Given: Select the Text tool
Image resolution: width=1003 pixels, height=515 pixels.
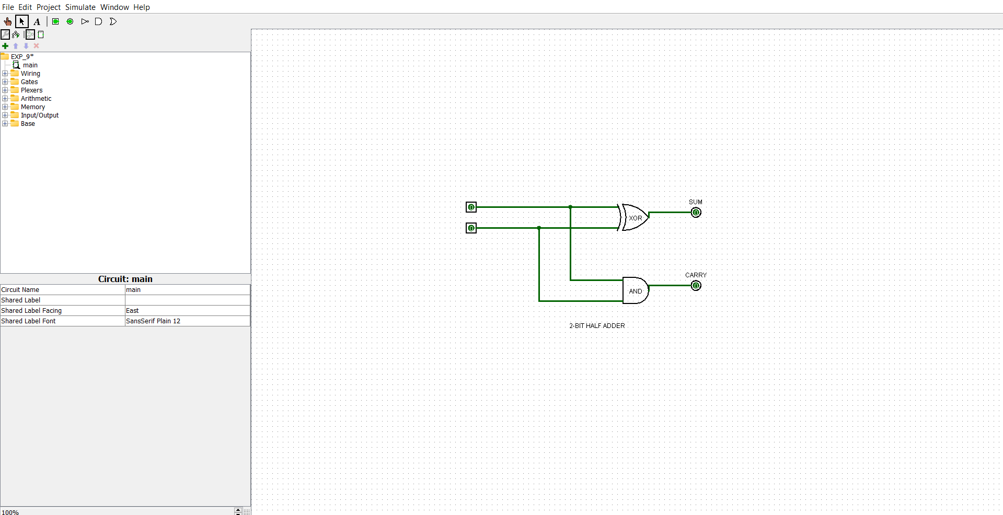Looking at the screenshot, I should (37, 21).
